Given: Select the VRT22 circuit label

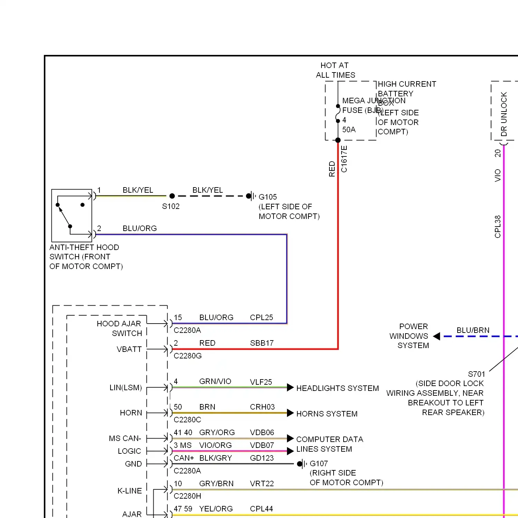Looking at the screenshot, I should pos(262,483).
